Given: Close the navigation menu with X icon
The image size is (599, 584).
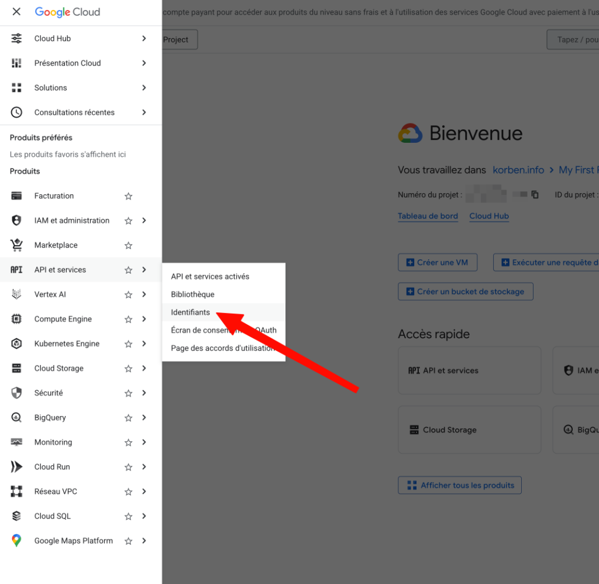Looking at the screenshot, I should (16, 12).
